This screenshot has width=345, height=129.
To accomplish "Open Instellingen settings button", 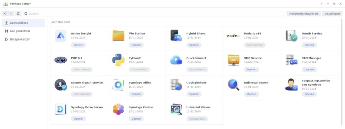I will (332, 13).
